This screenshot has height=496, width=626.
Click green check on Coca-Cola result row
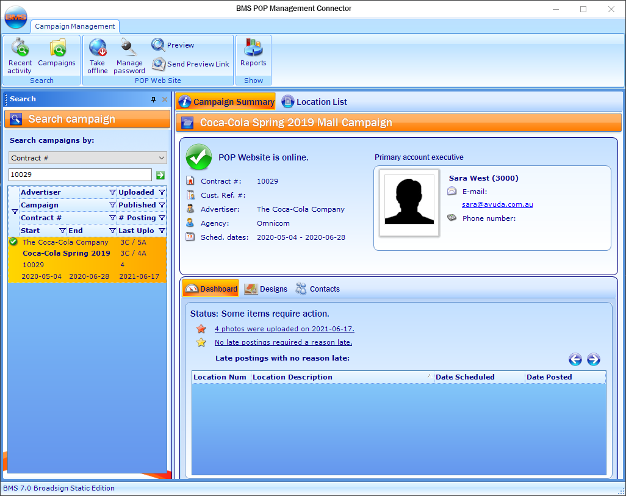(x=13, y=242)
